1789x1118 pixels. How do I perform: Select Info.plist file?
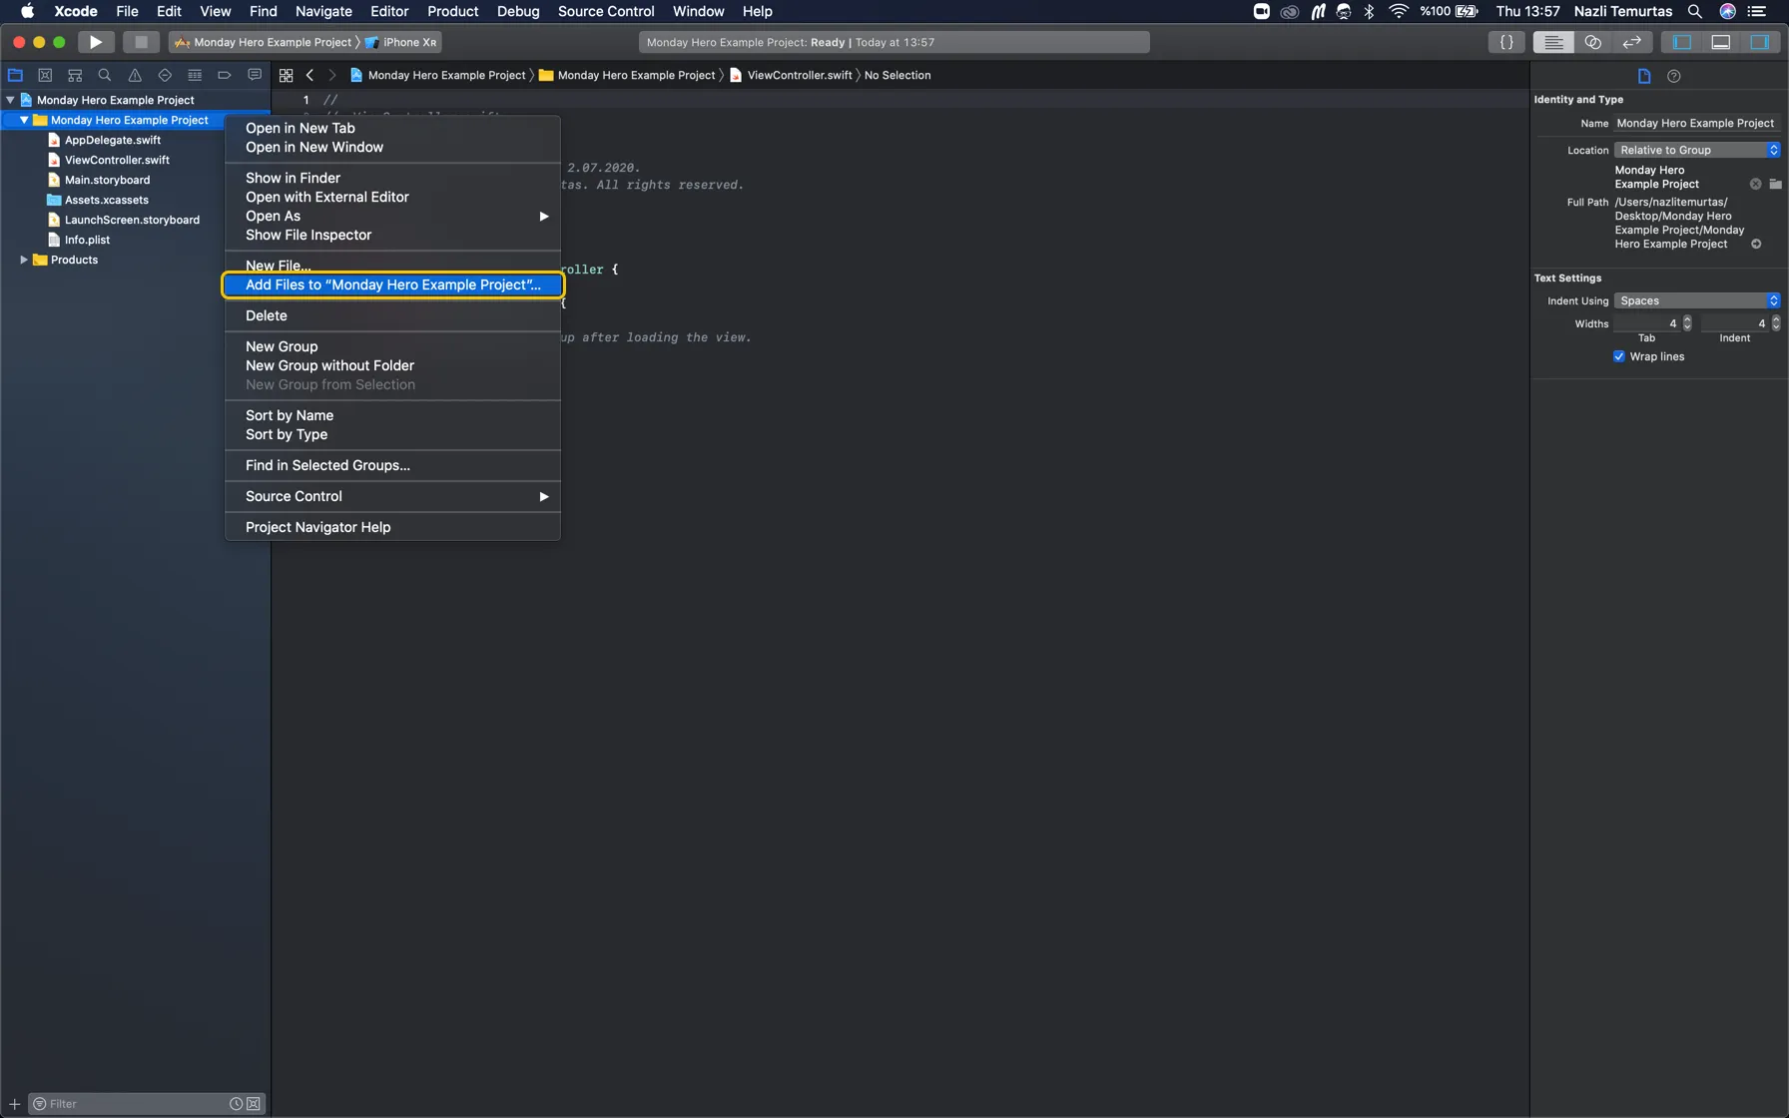(87, 240)
